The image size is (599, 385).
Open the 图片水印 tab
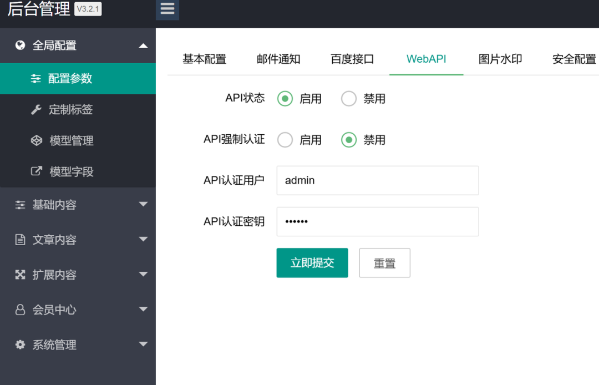pyautogui.click(x=500, y=59)
